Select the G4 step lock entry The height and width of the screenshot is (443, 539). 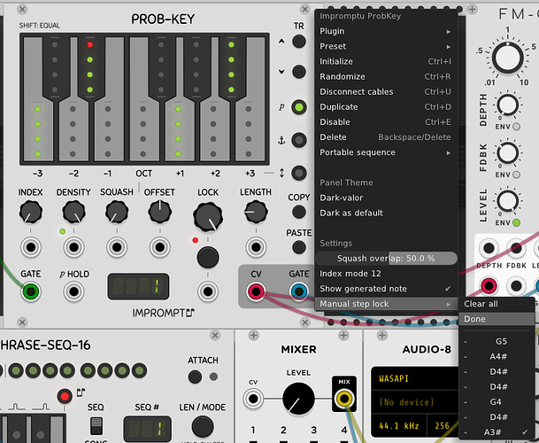tap(497, 402)
